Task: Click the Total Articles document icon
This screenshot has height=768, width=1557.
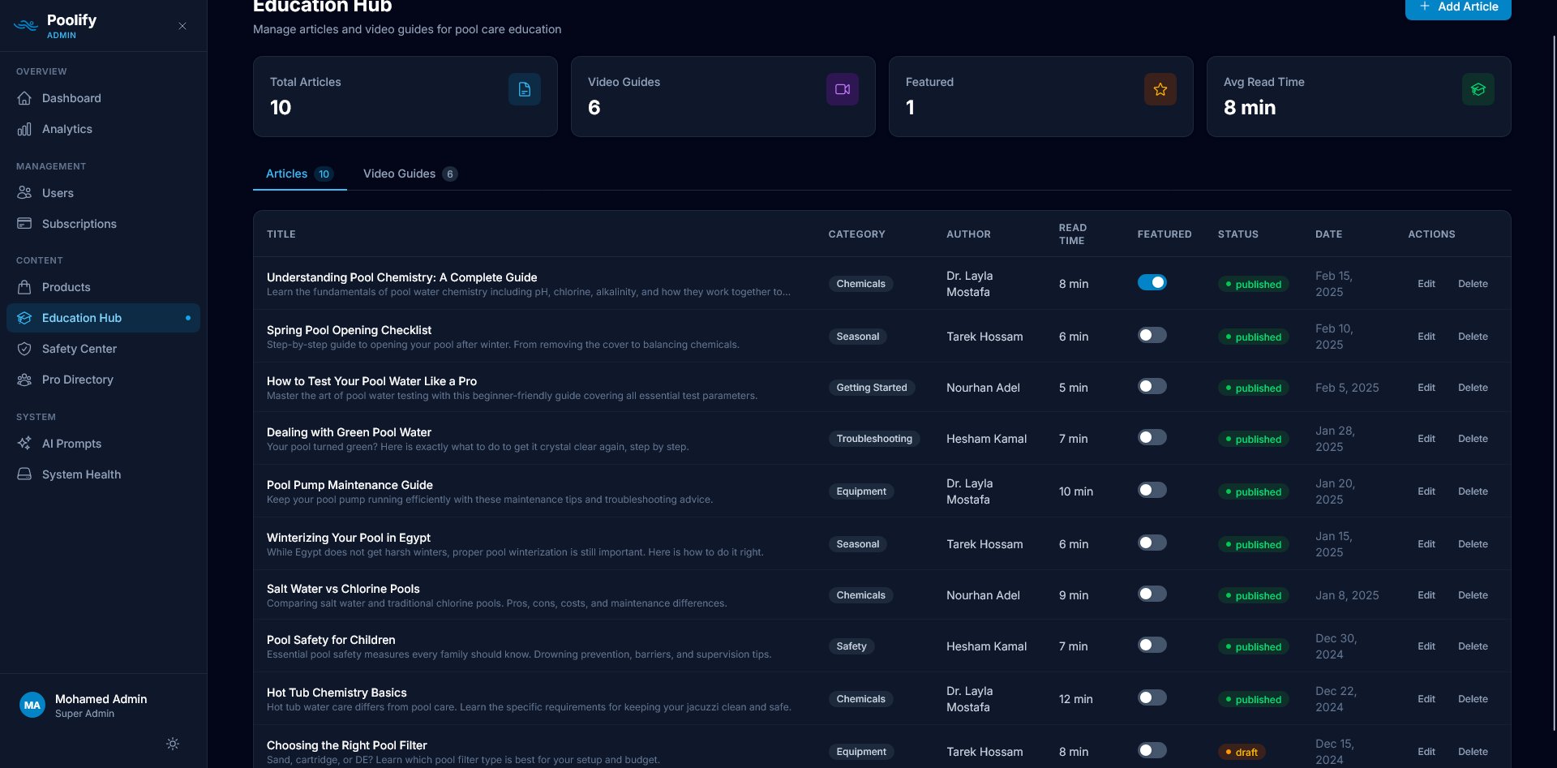Action: click(525, 89)
